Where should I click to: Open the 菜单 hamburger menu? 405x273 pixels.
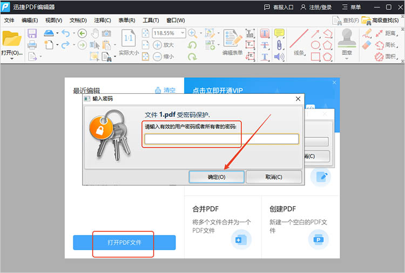point(352,7)
